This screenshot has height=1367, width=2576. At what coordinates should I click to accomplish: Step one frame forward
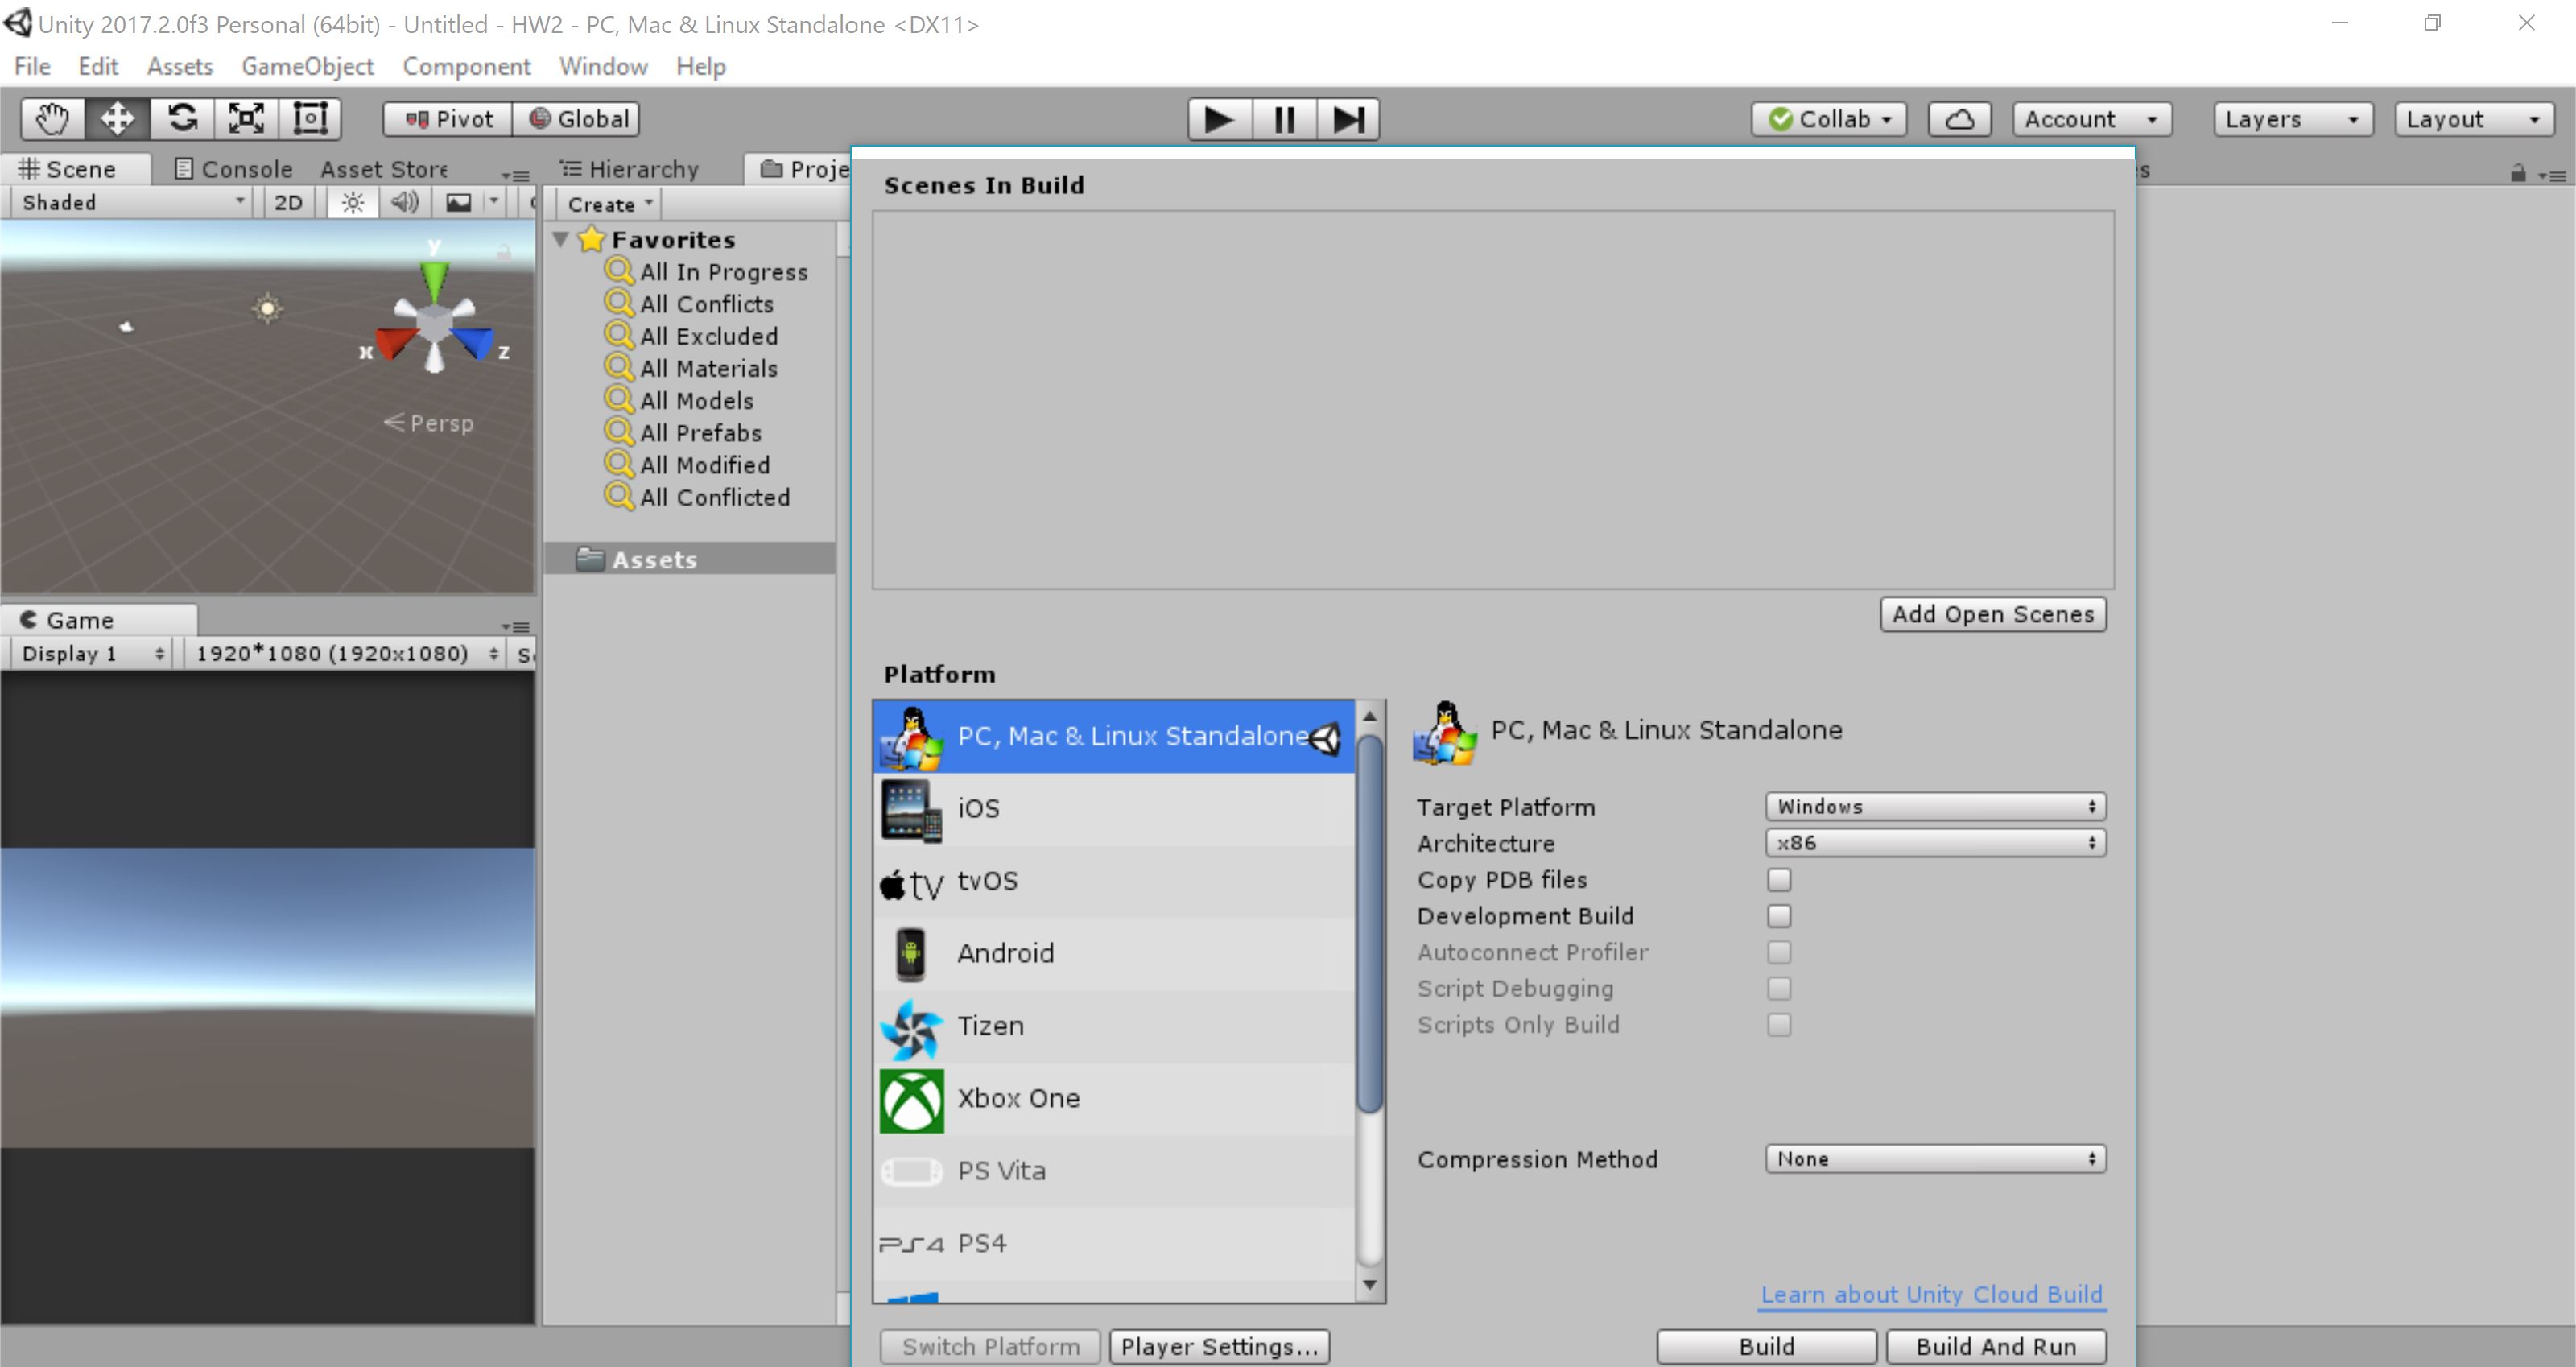[1348, 120]
